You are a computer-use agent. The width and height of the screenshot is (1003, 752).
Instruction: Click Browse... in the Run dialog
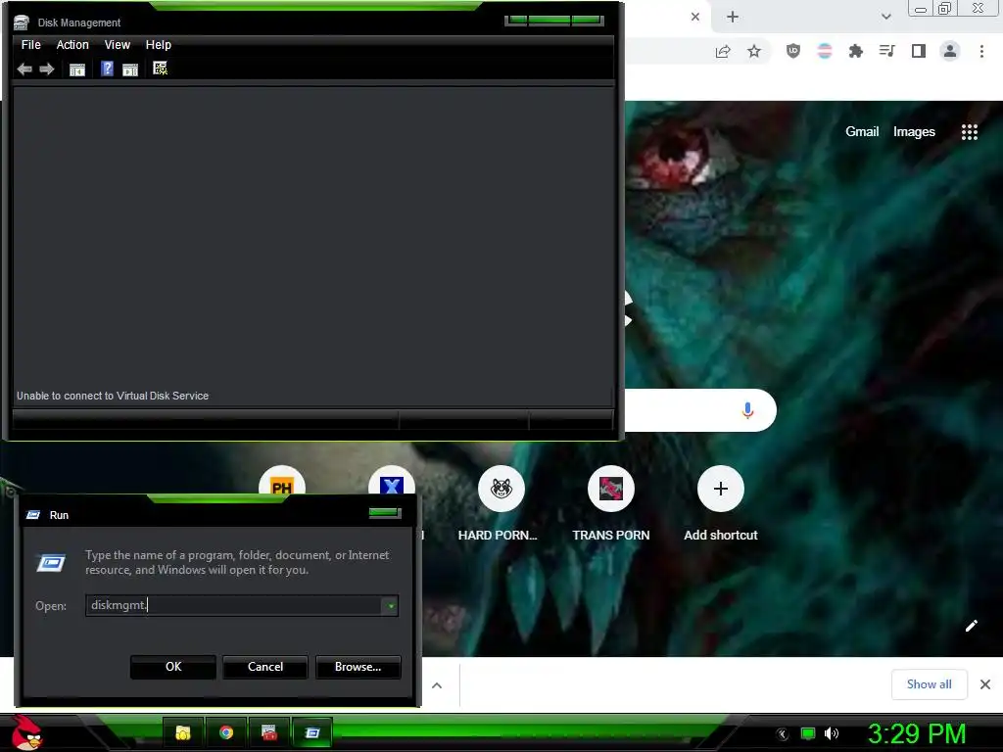point(358,667)
